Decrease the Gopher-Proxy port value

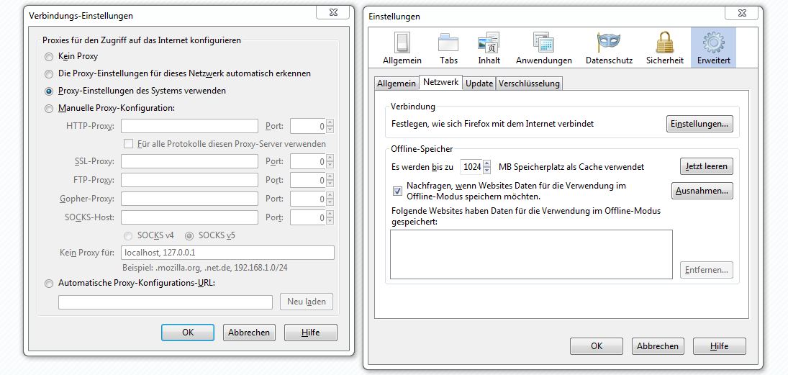[330, 202]
